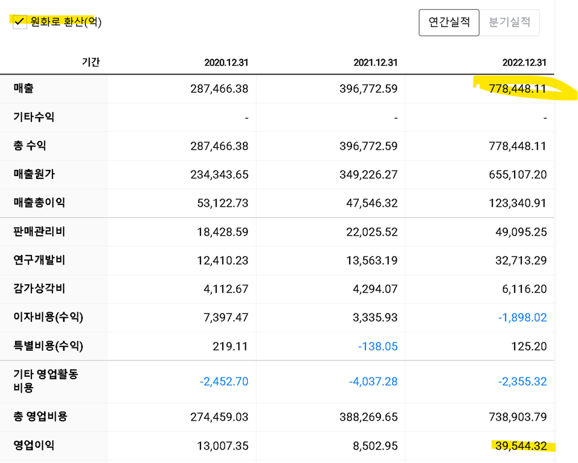Switch to the 분기실적 tab
Image resolution: width=578 pixels, height=463 pixels.
[x=509, y=22]
